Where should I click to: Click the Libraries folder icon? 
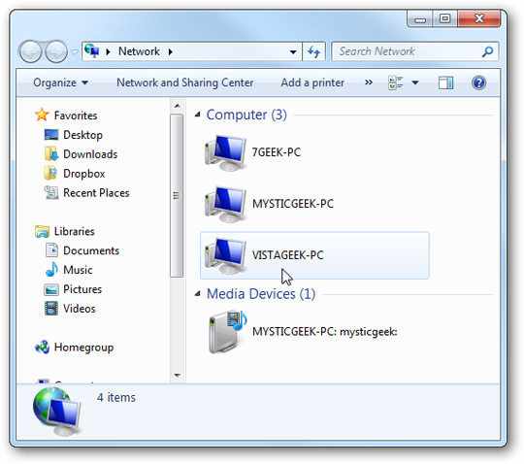pos(42,231)
